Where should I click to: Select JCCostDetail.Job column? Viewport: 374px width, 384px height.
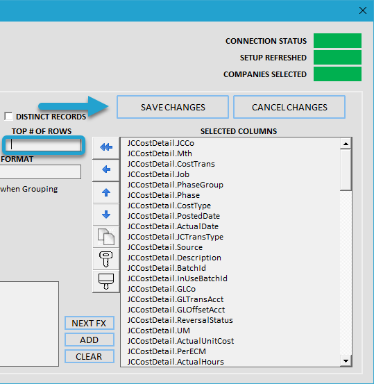click(158, 174)
